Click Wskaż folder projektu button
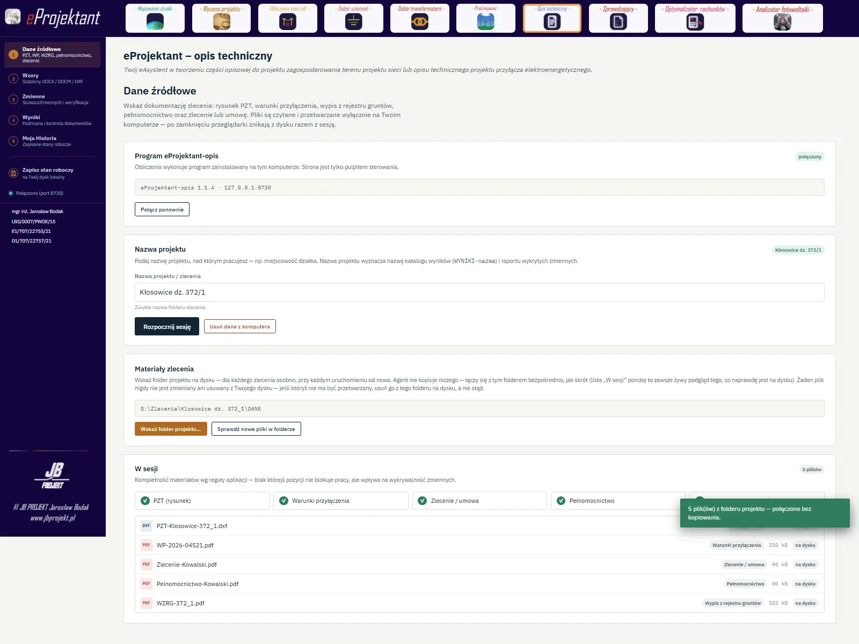 click(171, 429)
